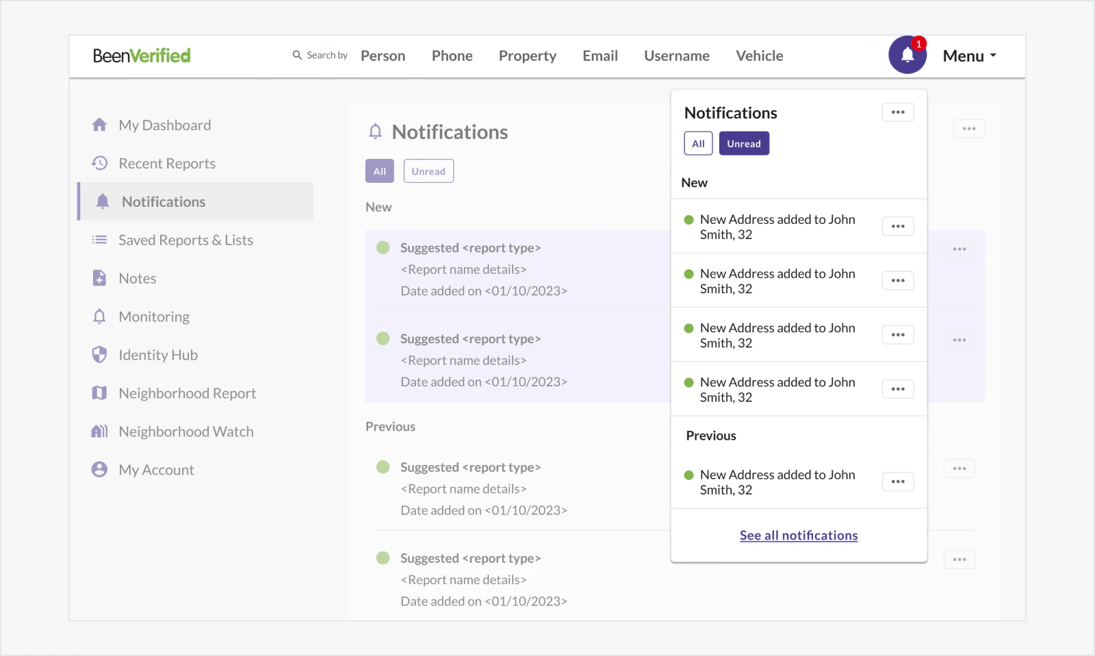Click the search magnifier icon

(297, 55)
